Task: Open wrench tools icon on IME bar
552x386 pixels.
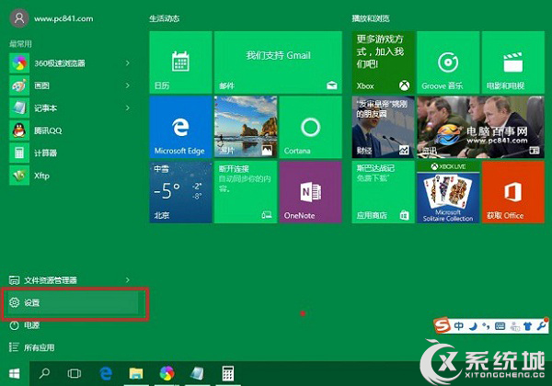Action: click(542, 325)
